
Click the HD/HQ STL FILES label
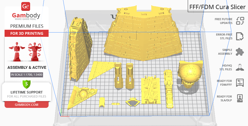coord(226,68)
